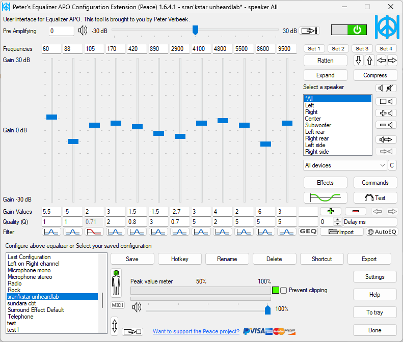Click the muted speaker icon beside Select a speaker
The image size is (403, 342).
pos(390,88)
